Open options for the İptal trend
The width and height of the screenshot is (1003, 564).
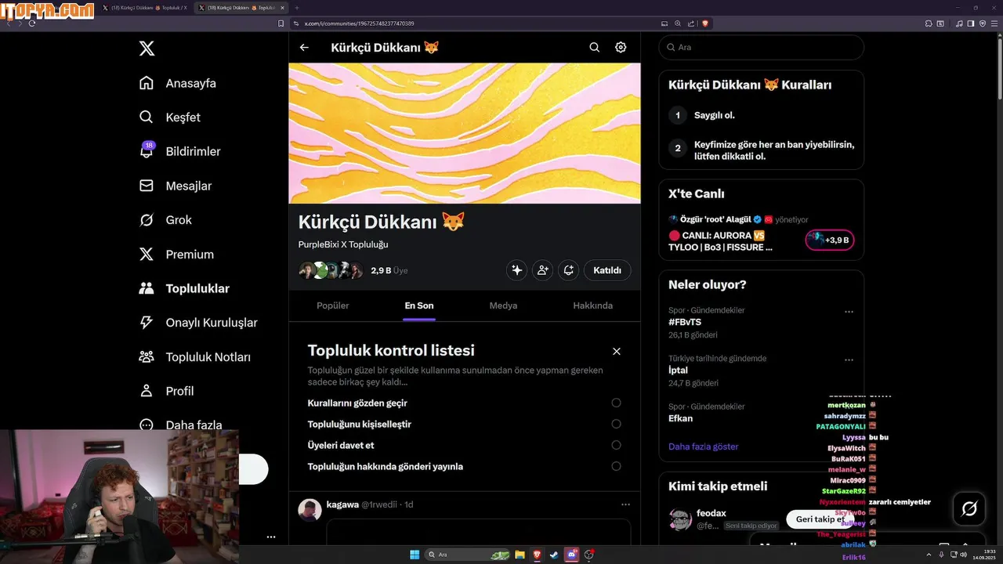click(849, 360)
